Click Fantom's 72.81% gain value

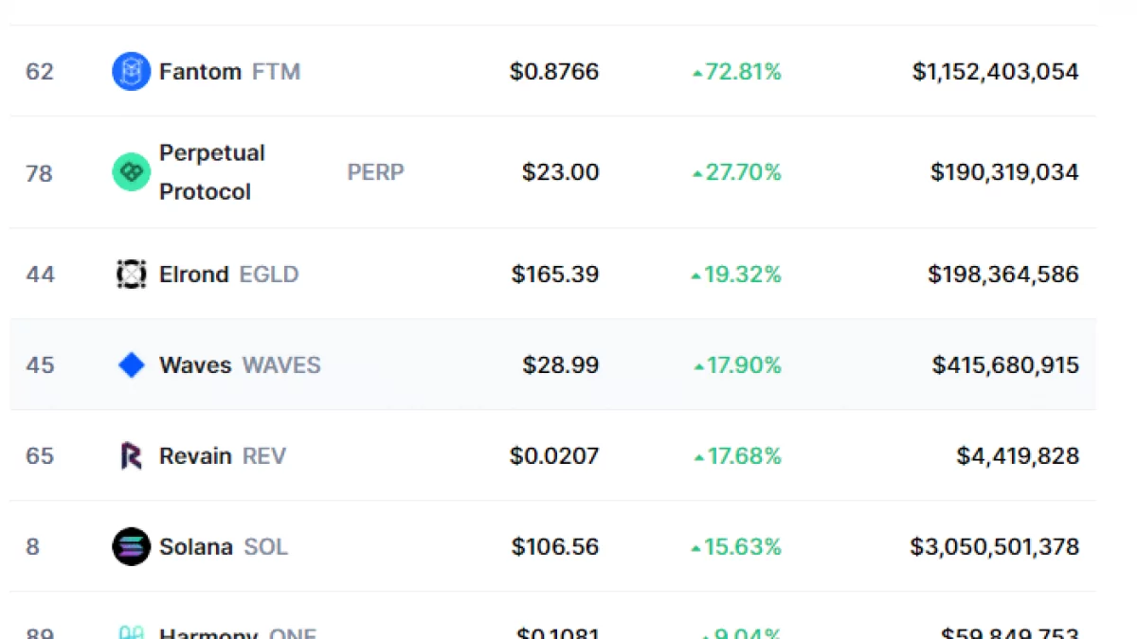pyautogui.click(x=741, y=72)
